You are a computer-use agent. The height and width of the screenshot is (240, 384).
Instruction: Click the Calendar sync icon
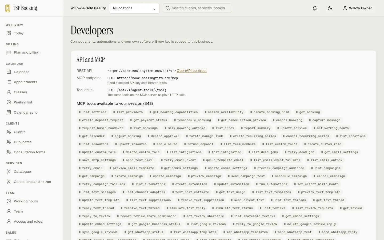pyautogui.click(x=9, y=113)
